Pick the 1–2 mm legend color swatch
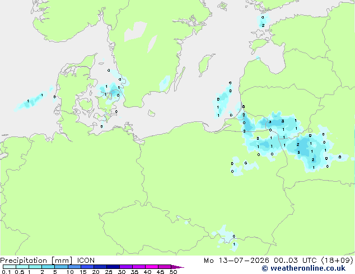355x274 pixels. point(35,267)
